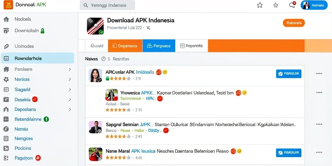This screenshot has width=332, height=166.
Task: Click the green lock badge next to Downiclodn
Action: 42,31
